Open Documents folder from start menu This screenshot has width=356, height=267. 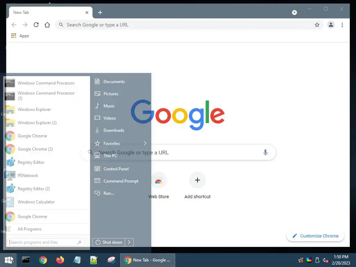pos(120,81)
